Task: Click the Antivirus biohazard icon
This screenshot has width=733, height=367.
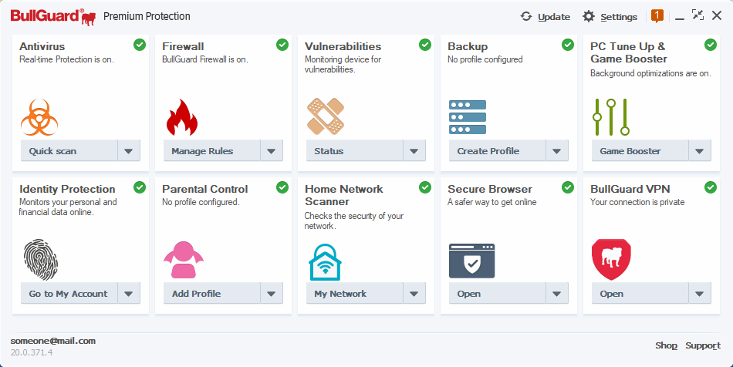Action: point(40,116)
